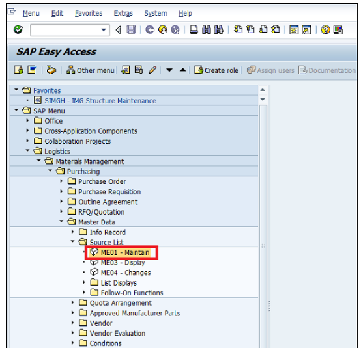Click the Other menu button
Image resolution: width=361 pixels, height=348 pixels.
coord(90,70)
